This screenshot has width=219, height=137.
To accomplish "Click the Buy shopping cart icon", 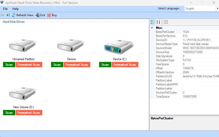I will click(49, 15).
